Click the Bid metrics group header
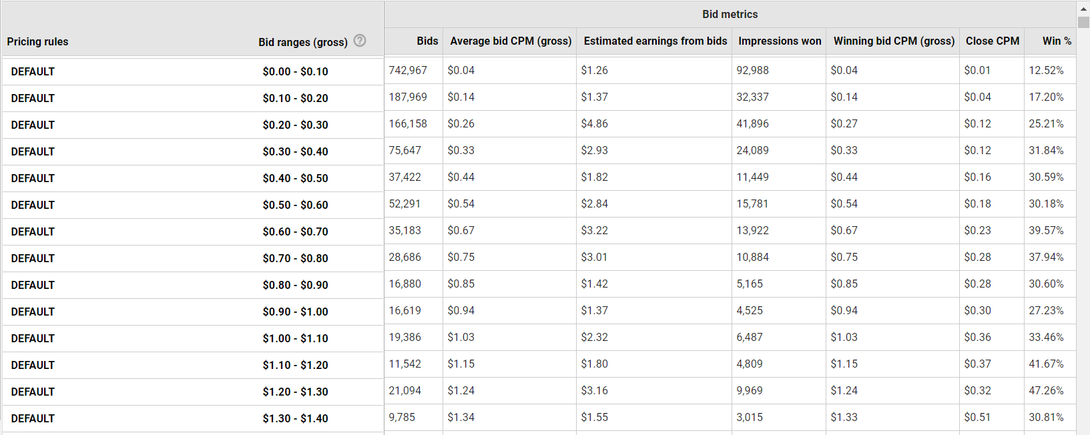1090x435 pixels. point(730,14)
